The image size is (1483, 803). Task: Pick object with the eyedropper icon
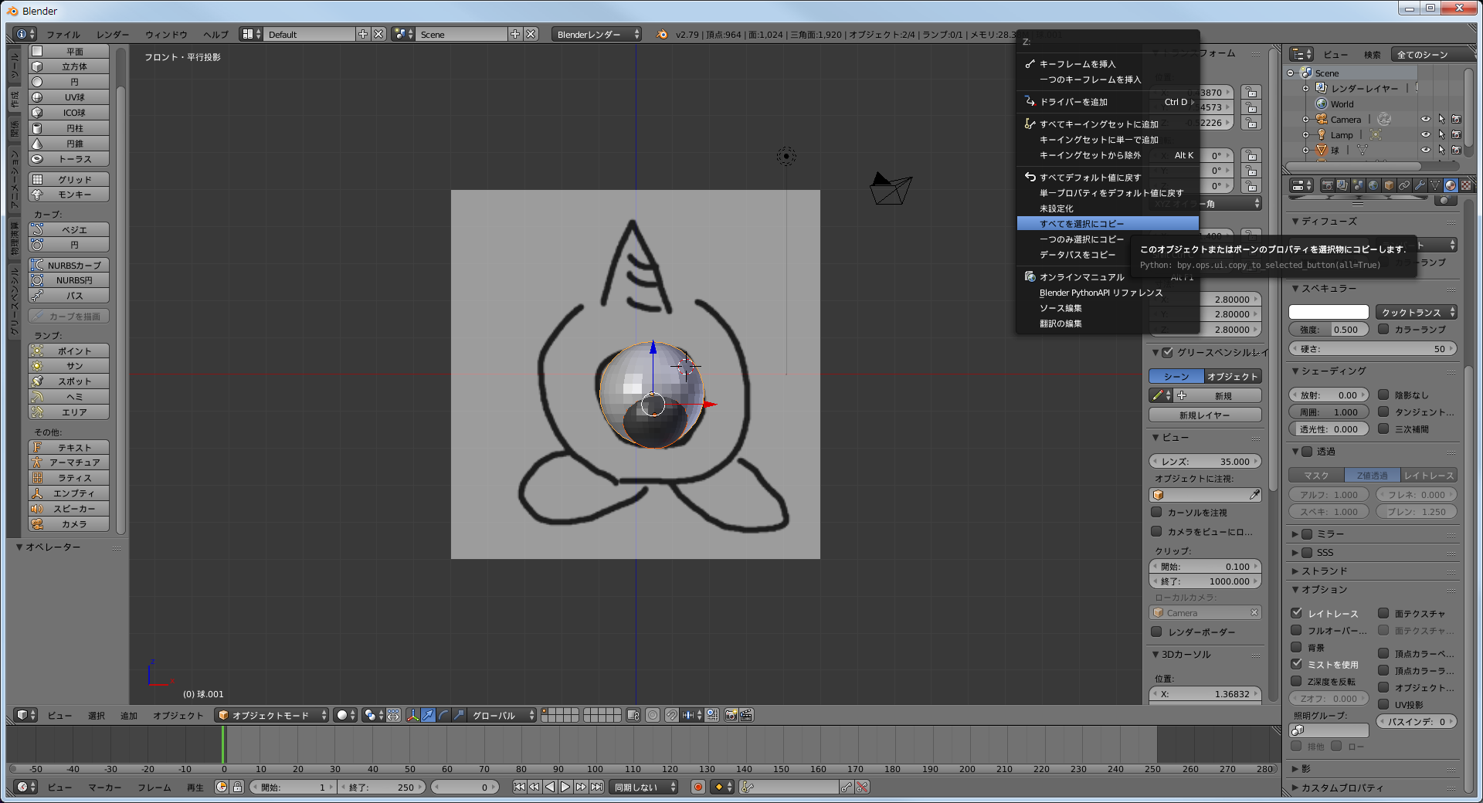tap(1254, 495)
